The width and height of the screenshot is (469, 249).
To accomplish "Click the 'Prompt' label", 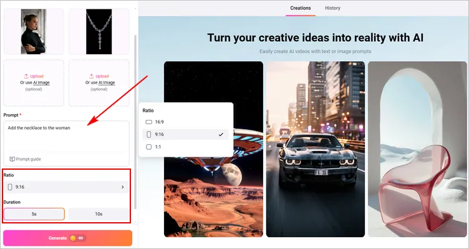I will point(11,115).
